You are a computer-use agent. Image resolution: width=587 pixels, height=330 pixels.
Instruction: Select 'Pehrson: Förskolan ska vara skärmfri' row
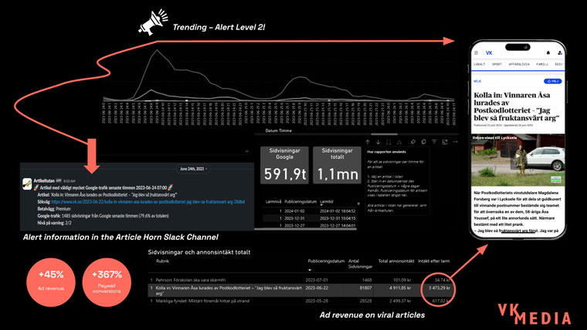pos(300,280)
